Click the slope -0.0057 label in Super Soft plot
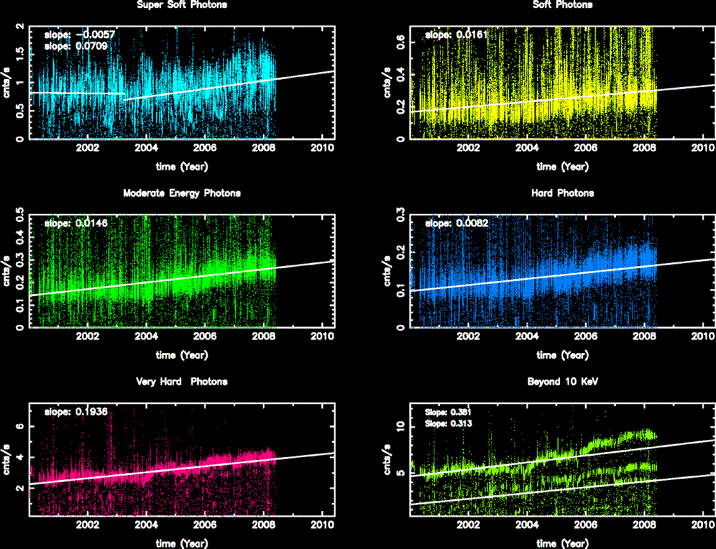The height and width of the screenshot is (549, 716). 69,35
